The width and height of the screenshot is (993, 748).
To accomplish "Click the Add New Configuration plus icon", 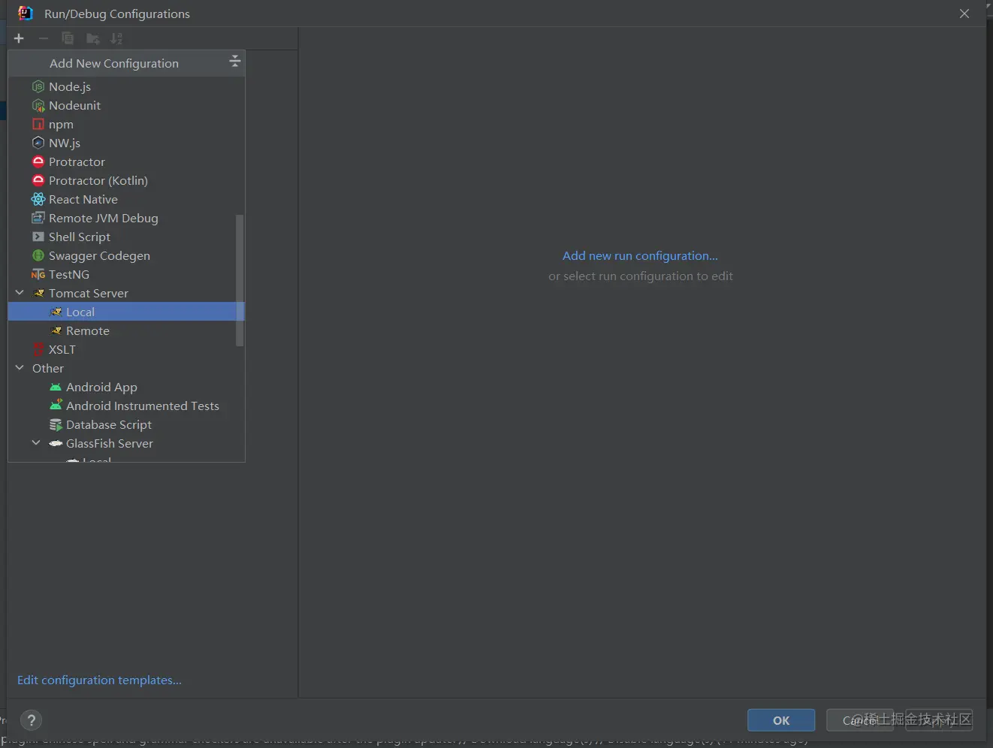I will pos(19,38).
